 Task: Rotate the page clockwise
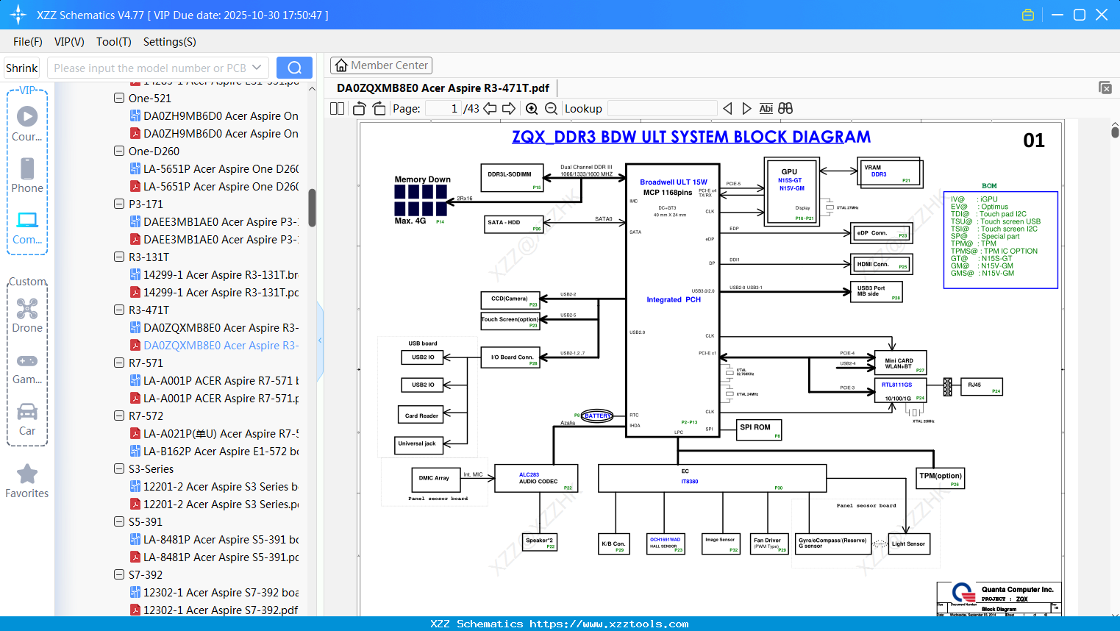[379, 109]
